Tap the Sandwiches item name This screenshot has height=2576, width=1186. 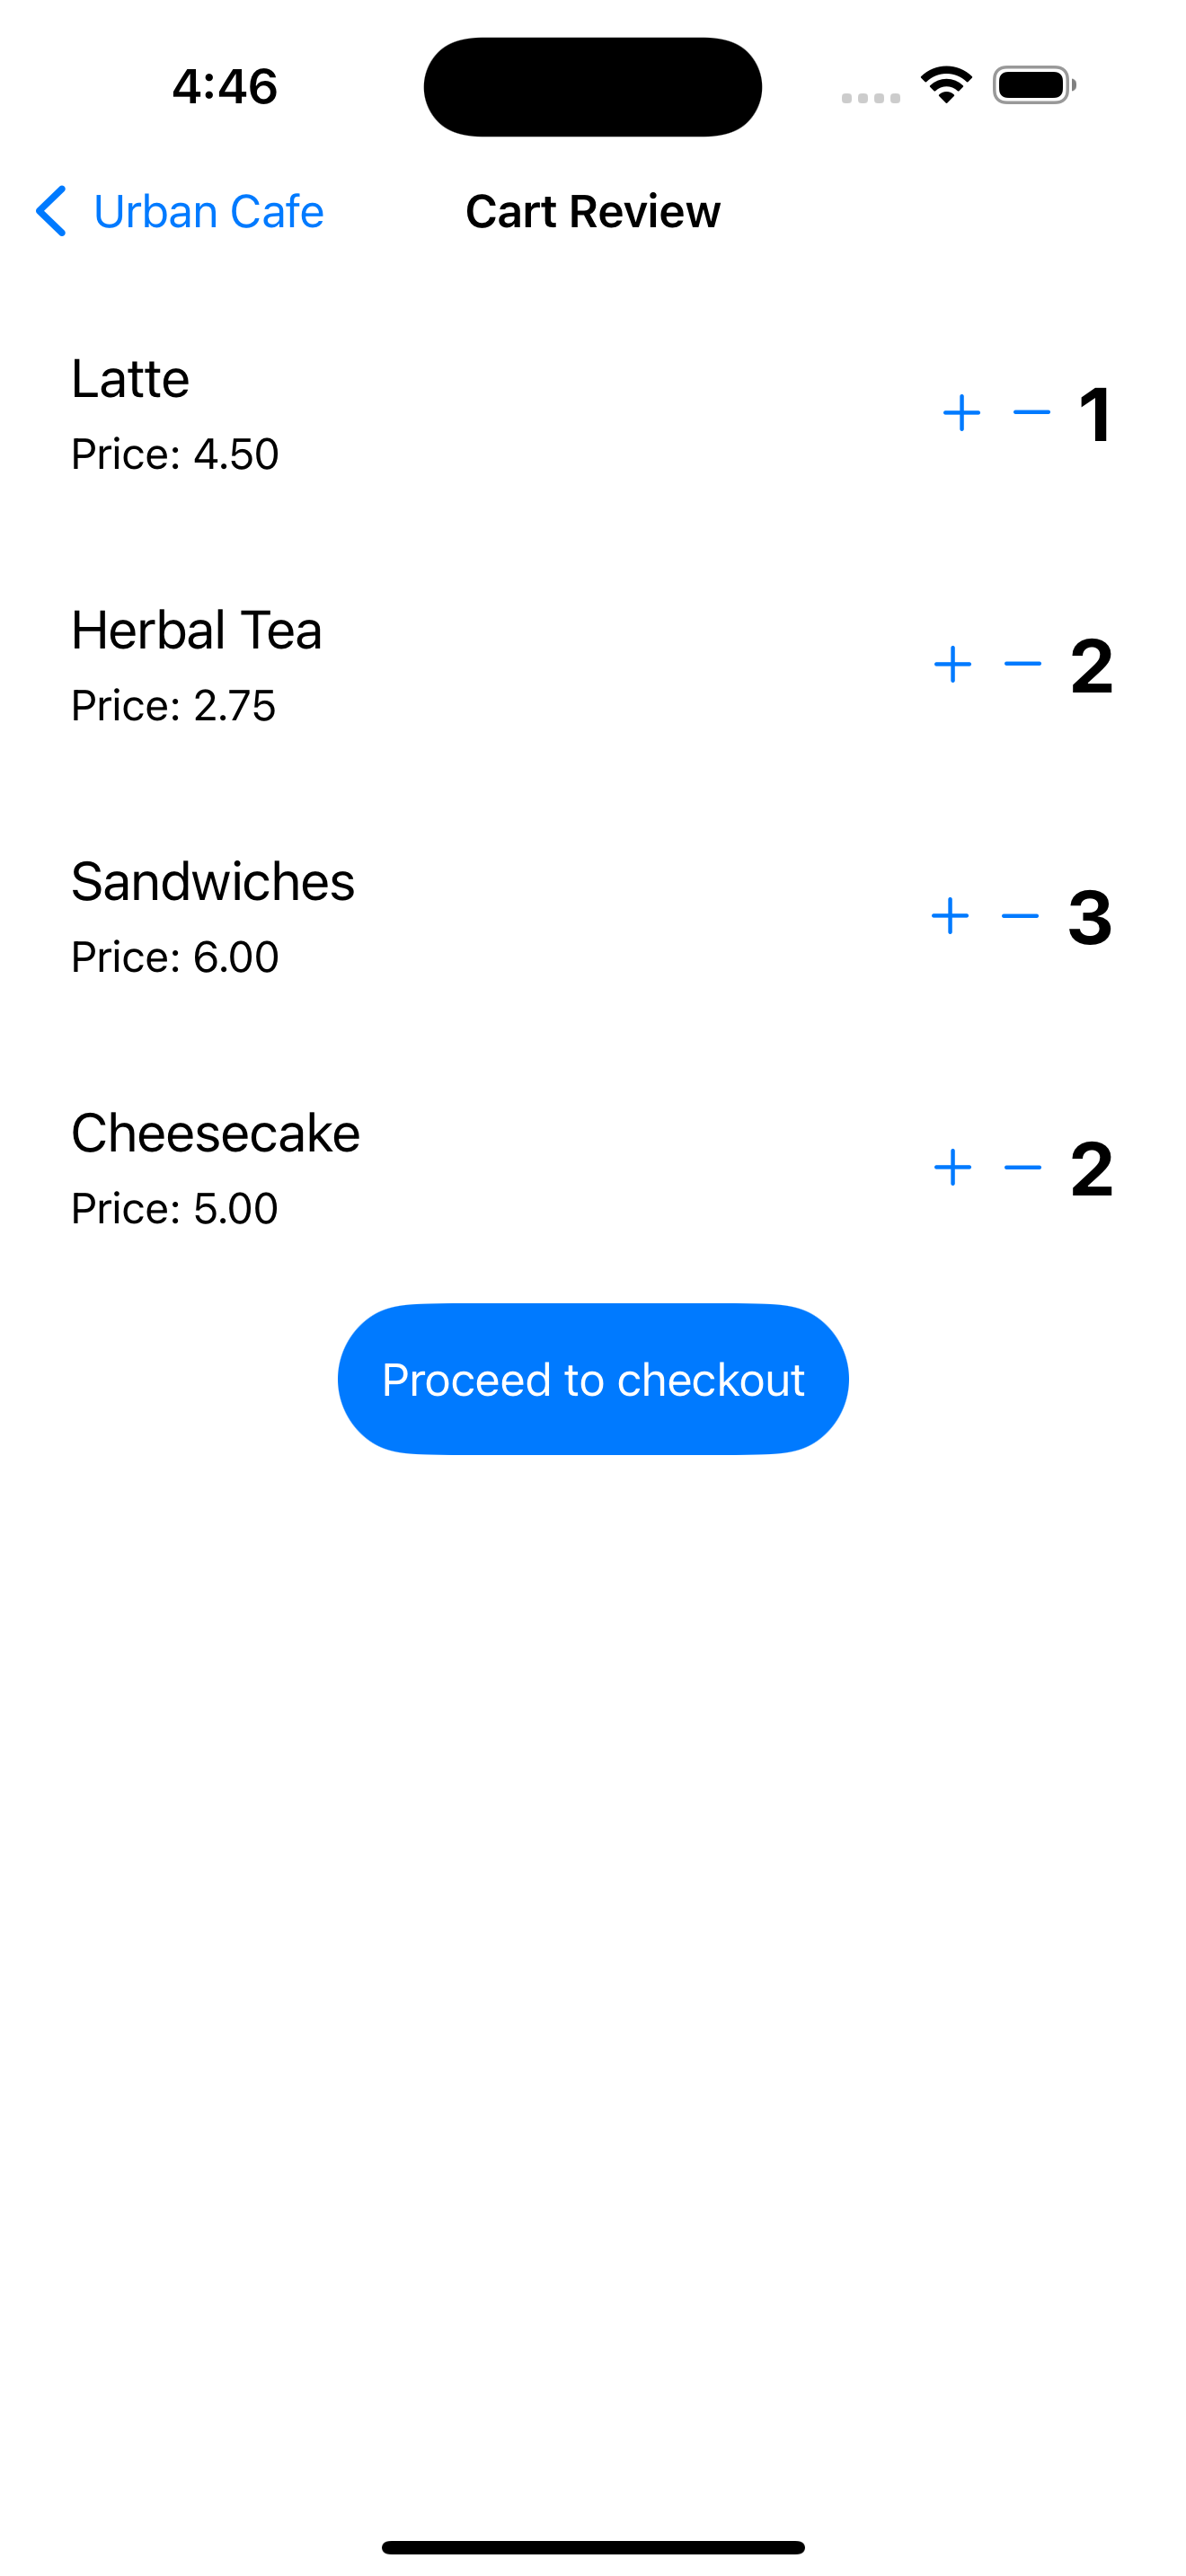[x=212, y=882]
